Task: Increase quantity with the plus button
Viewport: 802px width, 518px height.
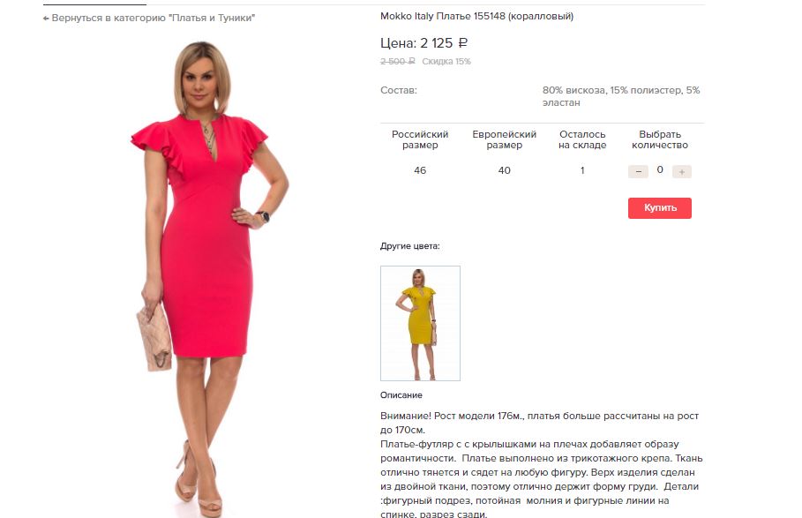Action: point(681,172)
